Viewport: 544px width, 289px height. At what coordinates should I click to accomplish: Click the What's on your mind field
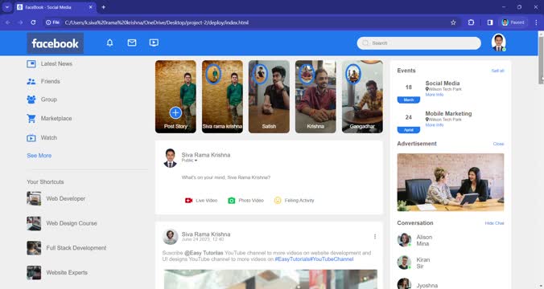[226, 177]
